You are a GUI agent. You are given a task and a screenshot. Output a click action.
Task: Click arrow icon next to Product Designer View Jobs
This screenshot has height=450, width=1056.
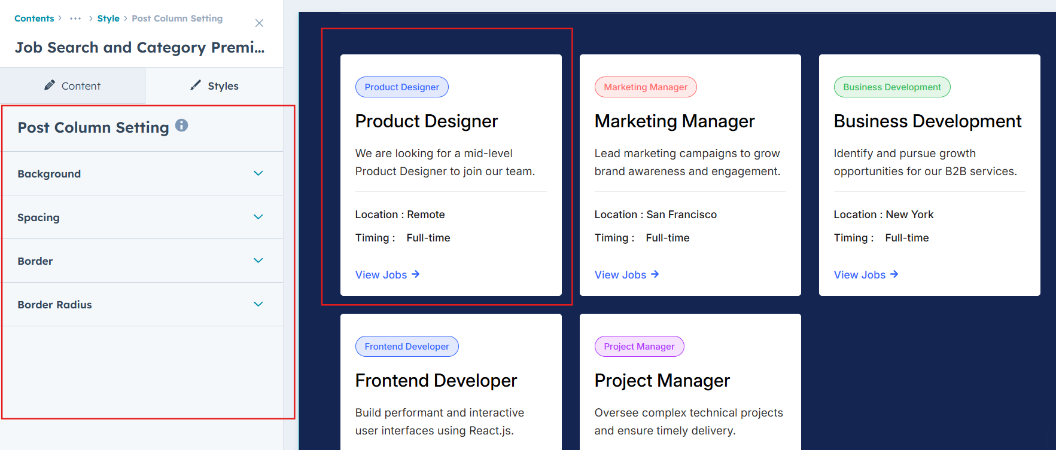(416, 274)
